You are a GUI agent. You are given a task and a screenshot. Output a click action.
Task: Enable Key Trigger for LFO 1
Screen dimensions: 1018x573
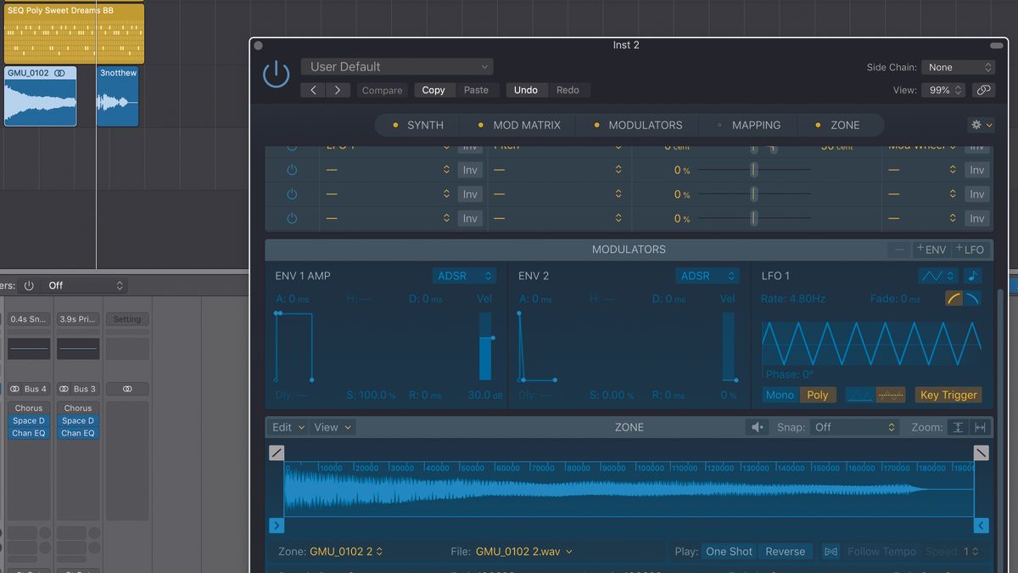[948, 394]
